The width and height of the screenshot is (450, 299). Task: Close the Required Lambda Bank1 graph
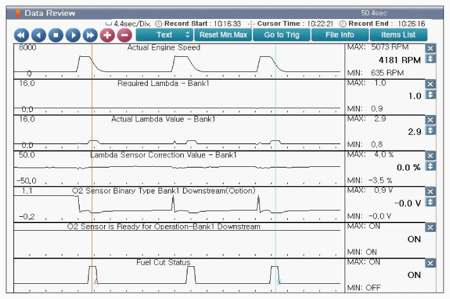pos(430,84)
